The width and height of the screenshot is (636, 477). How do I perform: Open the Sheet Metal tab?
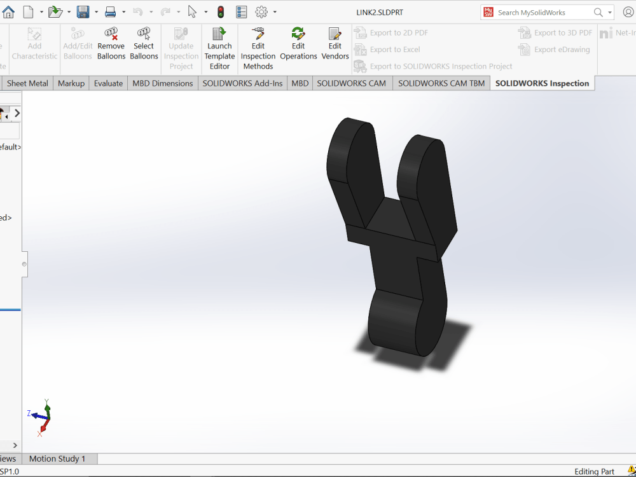27,83
